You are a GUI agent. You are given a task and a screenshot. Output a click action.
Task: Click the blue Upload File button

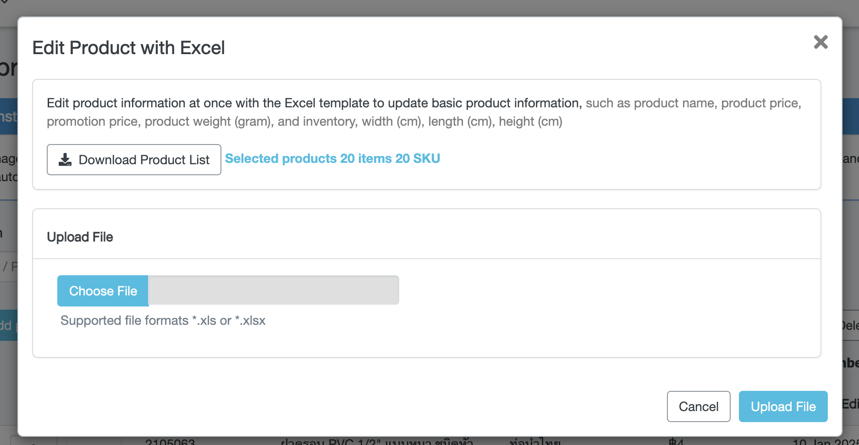pos(783,406)
